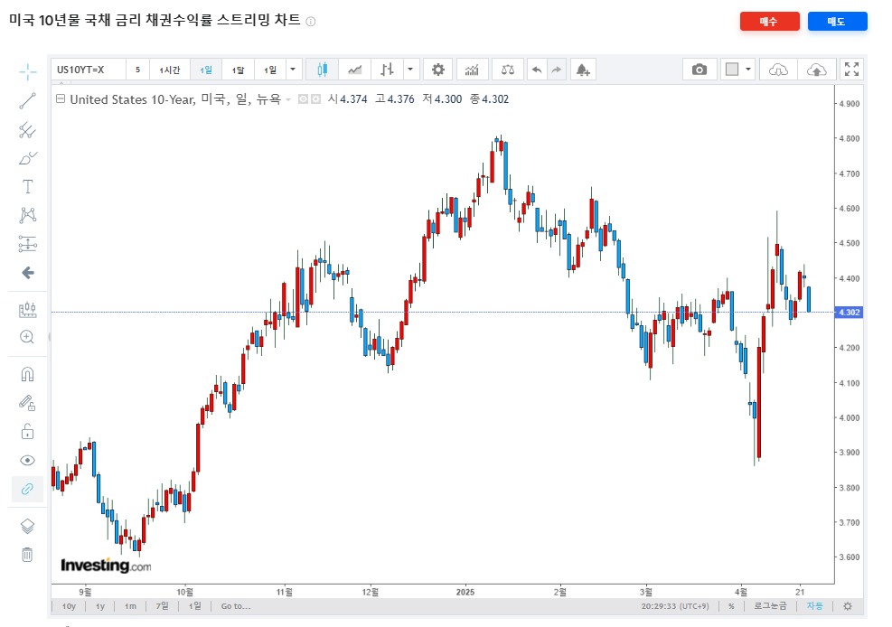
Task: Switch to the 1y time range
Action: 100,606
